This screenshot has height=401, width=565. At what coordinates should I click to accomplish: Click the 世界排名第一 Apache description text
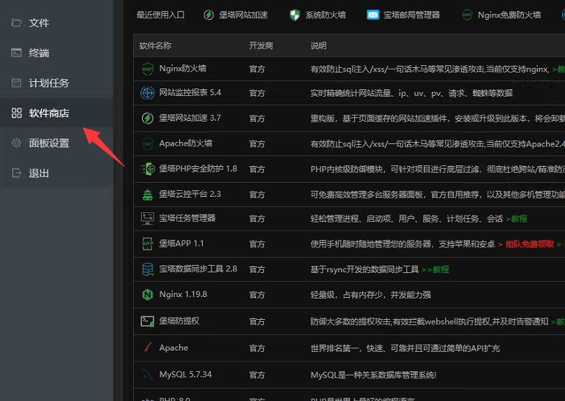[x=405, y=348]
